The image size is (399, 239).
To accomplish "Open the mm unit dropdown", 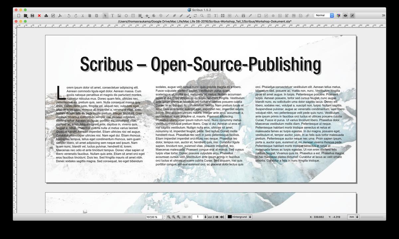I will tap(353, 217).
